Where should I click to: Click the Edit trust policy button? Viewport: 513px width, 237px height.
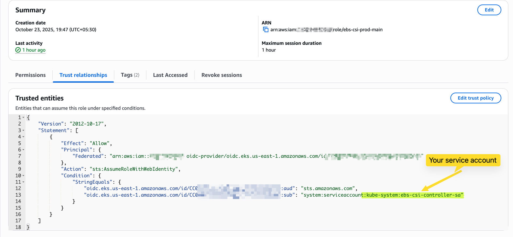click(475, 98)
